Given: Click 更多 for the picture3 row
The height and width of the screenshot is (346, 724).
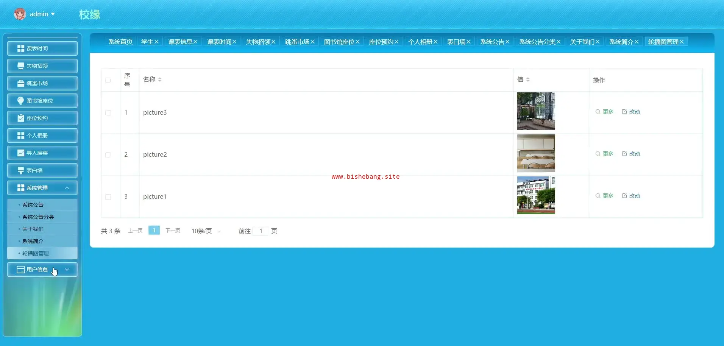Looking at the screenshot, I should point(604,112).
